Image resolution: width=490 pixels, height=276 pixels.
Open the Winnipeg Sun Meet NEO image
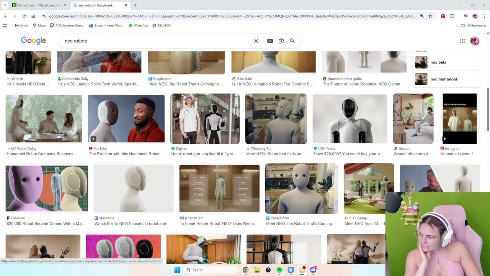tap(276, 119)
